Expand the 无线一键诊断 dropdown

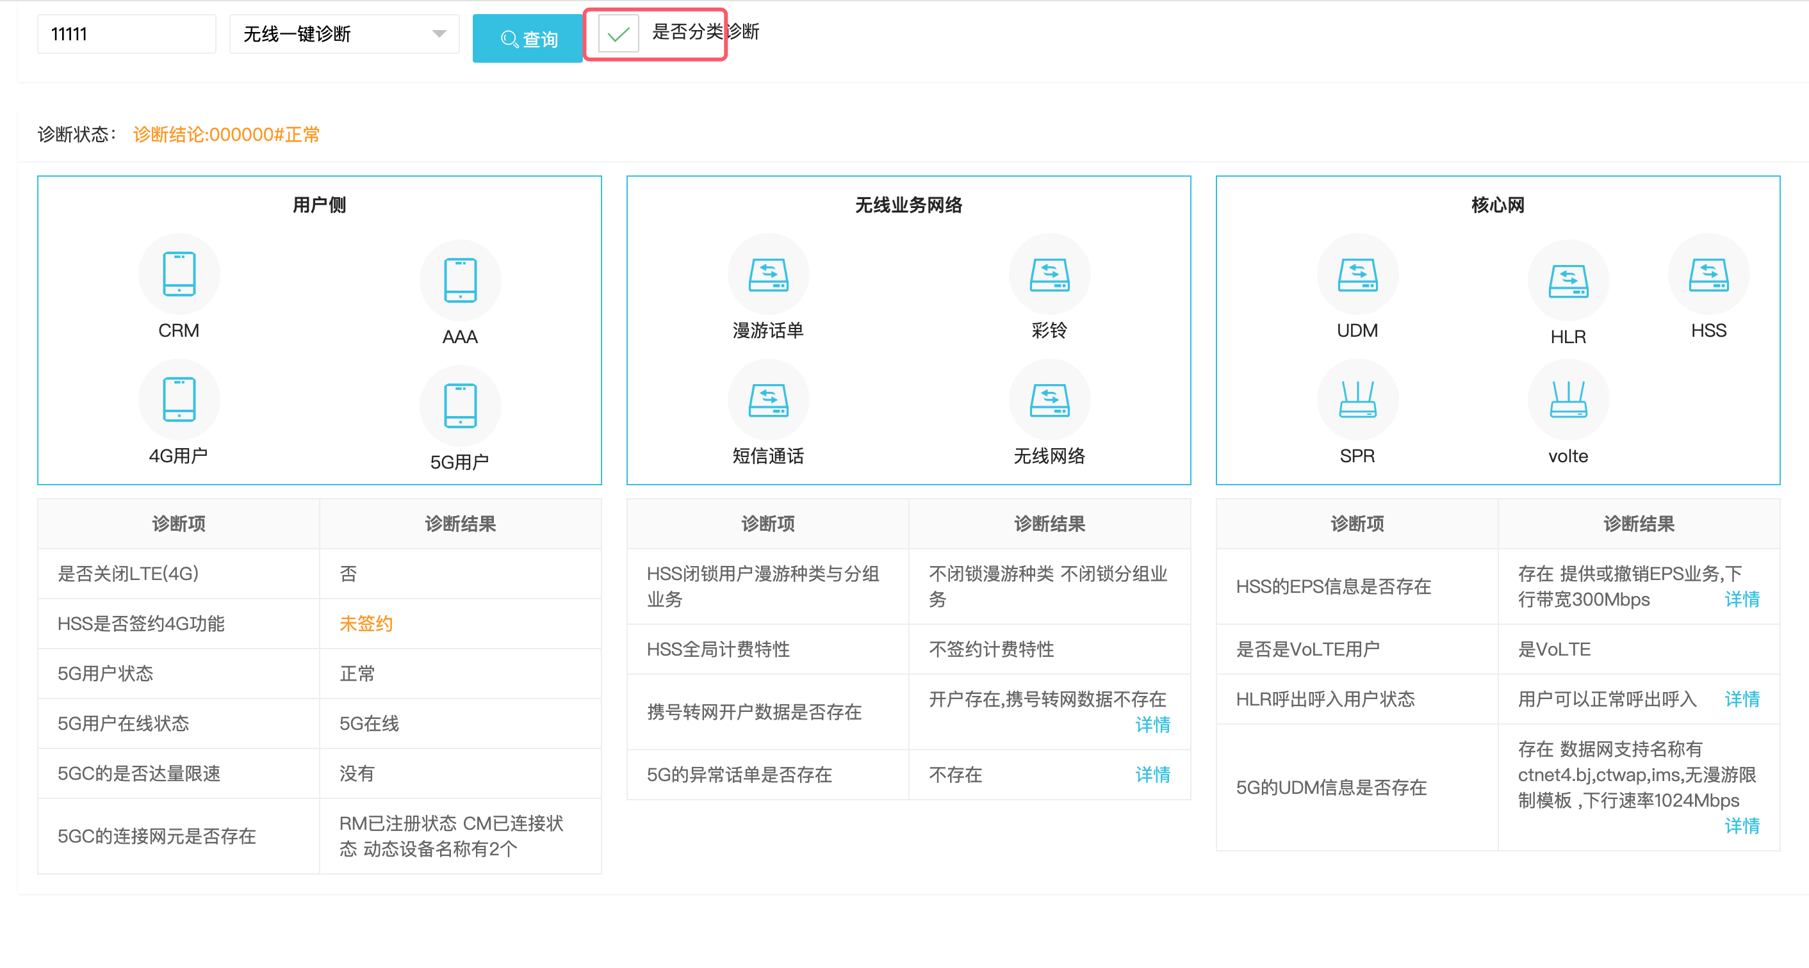coord(344,34)
